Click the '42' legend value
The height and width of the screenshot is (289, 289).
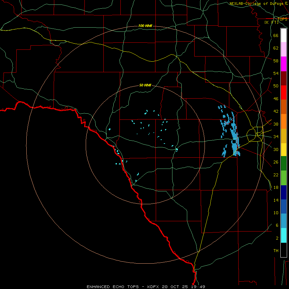tap(276, 111)
